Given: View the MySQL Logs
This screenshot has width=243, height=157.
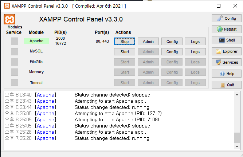Looking at the screenshot, I should 195,52.
